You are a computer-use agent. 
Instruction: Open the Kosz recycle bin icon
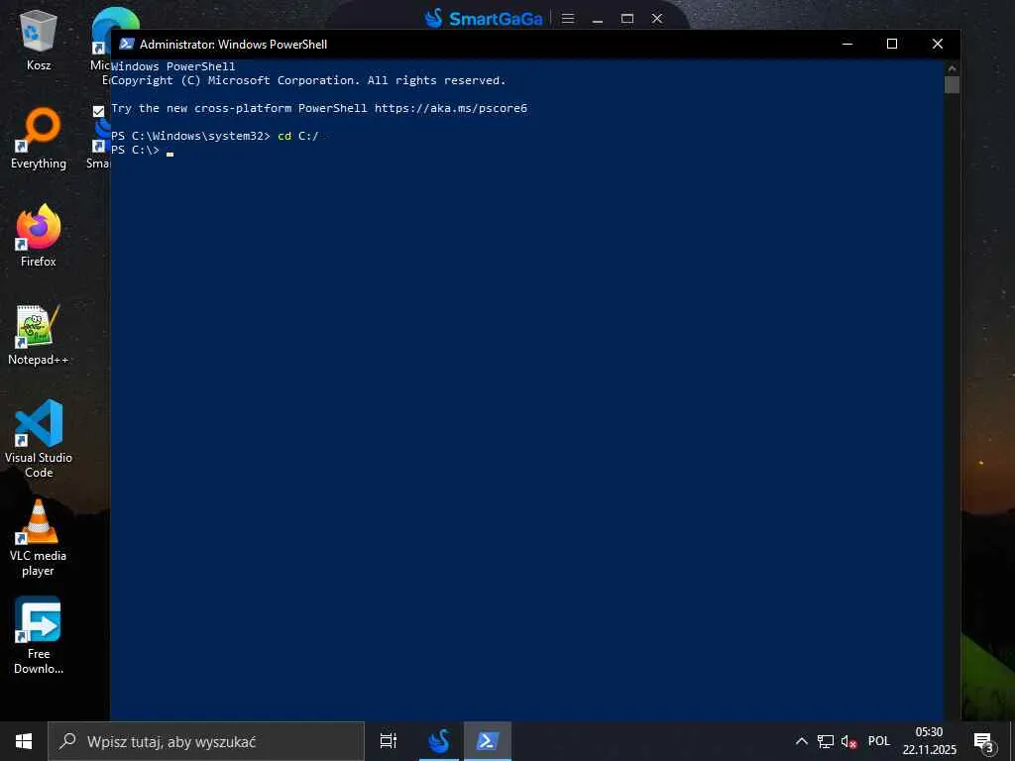tap(39, 40)
